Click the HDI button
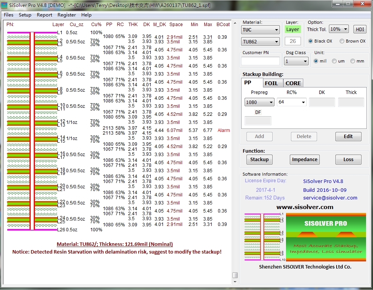The height and width of the screenshot is (290, 373). click(x=360, y=30)
